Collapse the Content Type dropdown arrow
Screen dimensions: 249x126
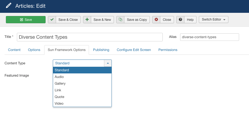pyautogui.click(x=108, y=63)
